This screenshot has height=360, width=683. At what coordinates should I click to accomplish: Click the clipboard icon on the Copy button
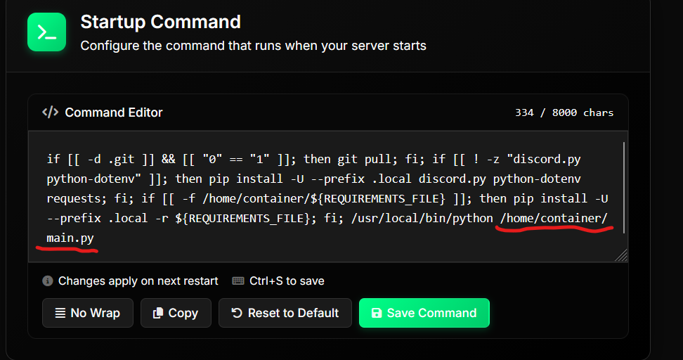158,313
